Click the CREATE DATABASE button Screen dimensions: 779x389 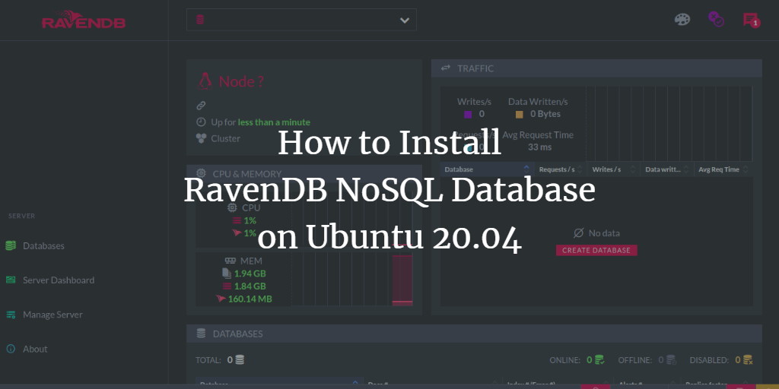click(596, 250)
